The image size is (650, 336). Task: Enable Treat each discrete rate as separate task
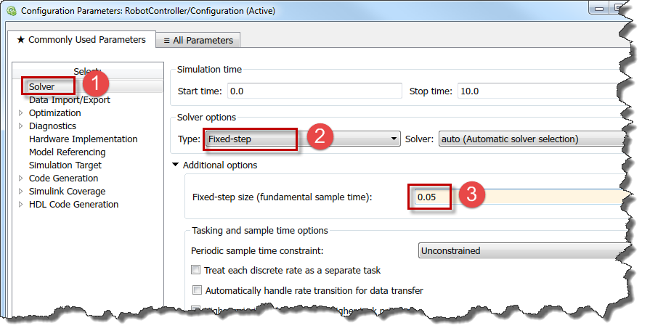coord(195,271)
